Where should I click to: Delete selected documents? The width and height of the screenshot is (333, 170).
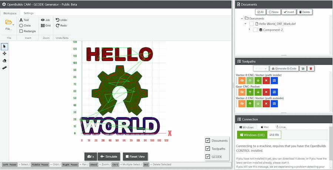click(x=305, y=12)
